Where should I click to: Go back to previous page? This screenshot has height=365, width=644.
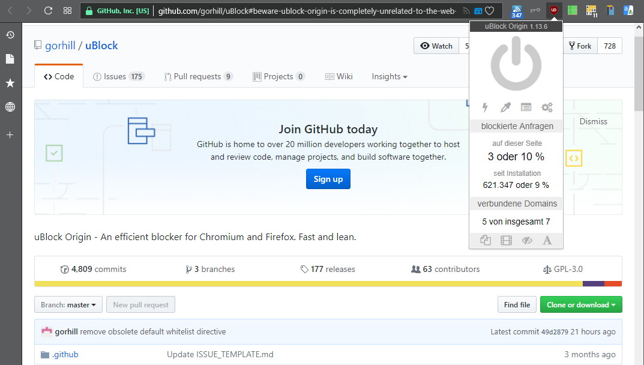coord(10,10)
